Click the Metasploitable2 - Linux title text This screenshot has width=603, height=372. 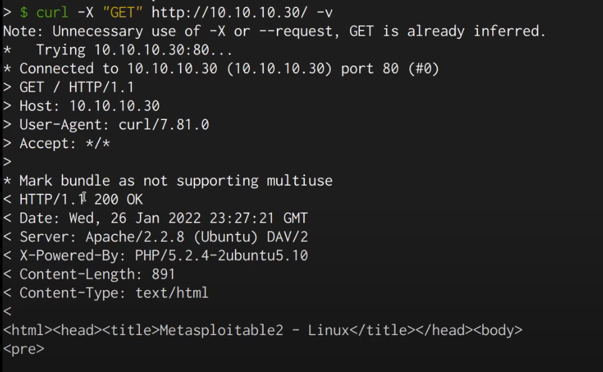(254, 331)
